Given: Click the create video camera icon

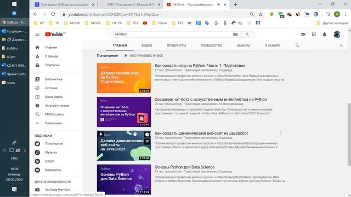Looking at the screenshot, I should tap(303, 34).
